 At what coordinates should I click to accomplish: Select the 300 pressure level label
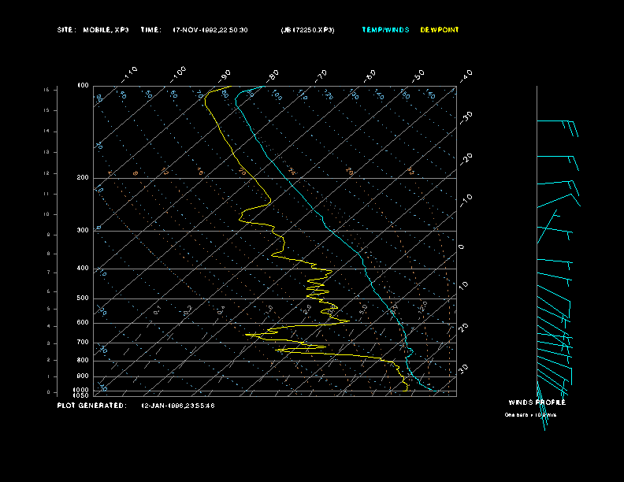(83, 231)
